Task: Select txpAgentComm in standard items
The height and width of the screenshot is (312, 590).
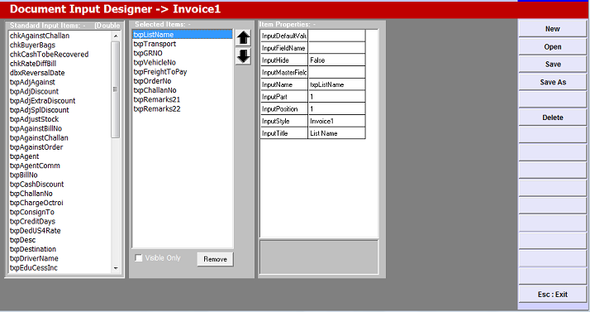Action: pyautogui.click(x=59, y=166)
